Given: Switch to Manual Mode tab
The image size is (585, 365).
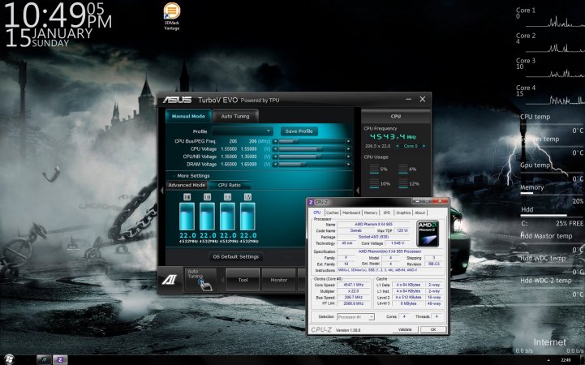Looking at the screenshot, I should [x=188, y=116].
